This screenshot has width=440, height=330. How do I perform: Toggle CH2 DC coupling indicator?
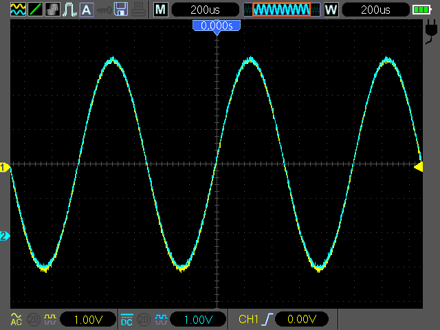pos(126,319)
